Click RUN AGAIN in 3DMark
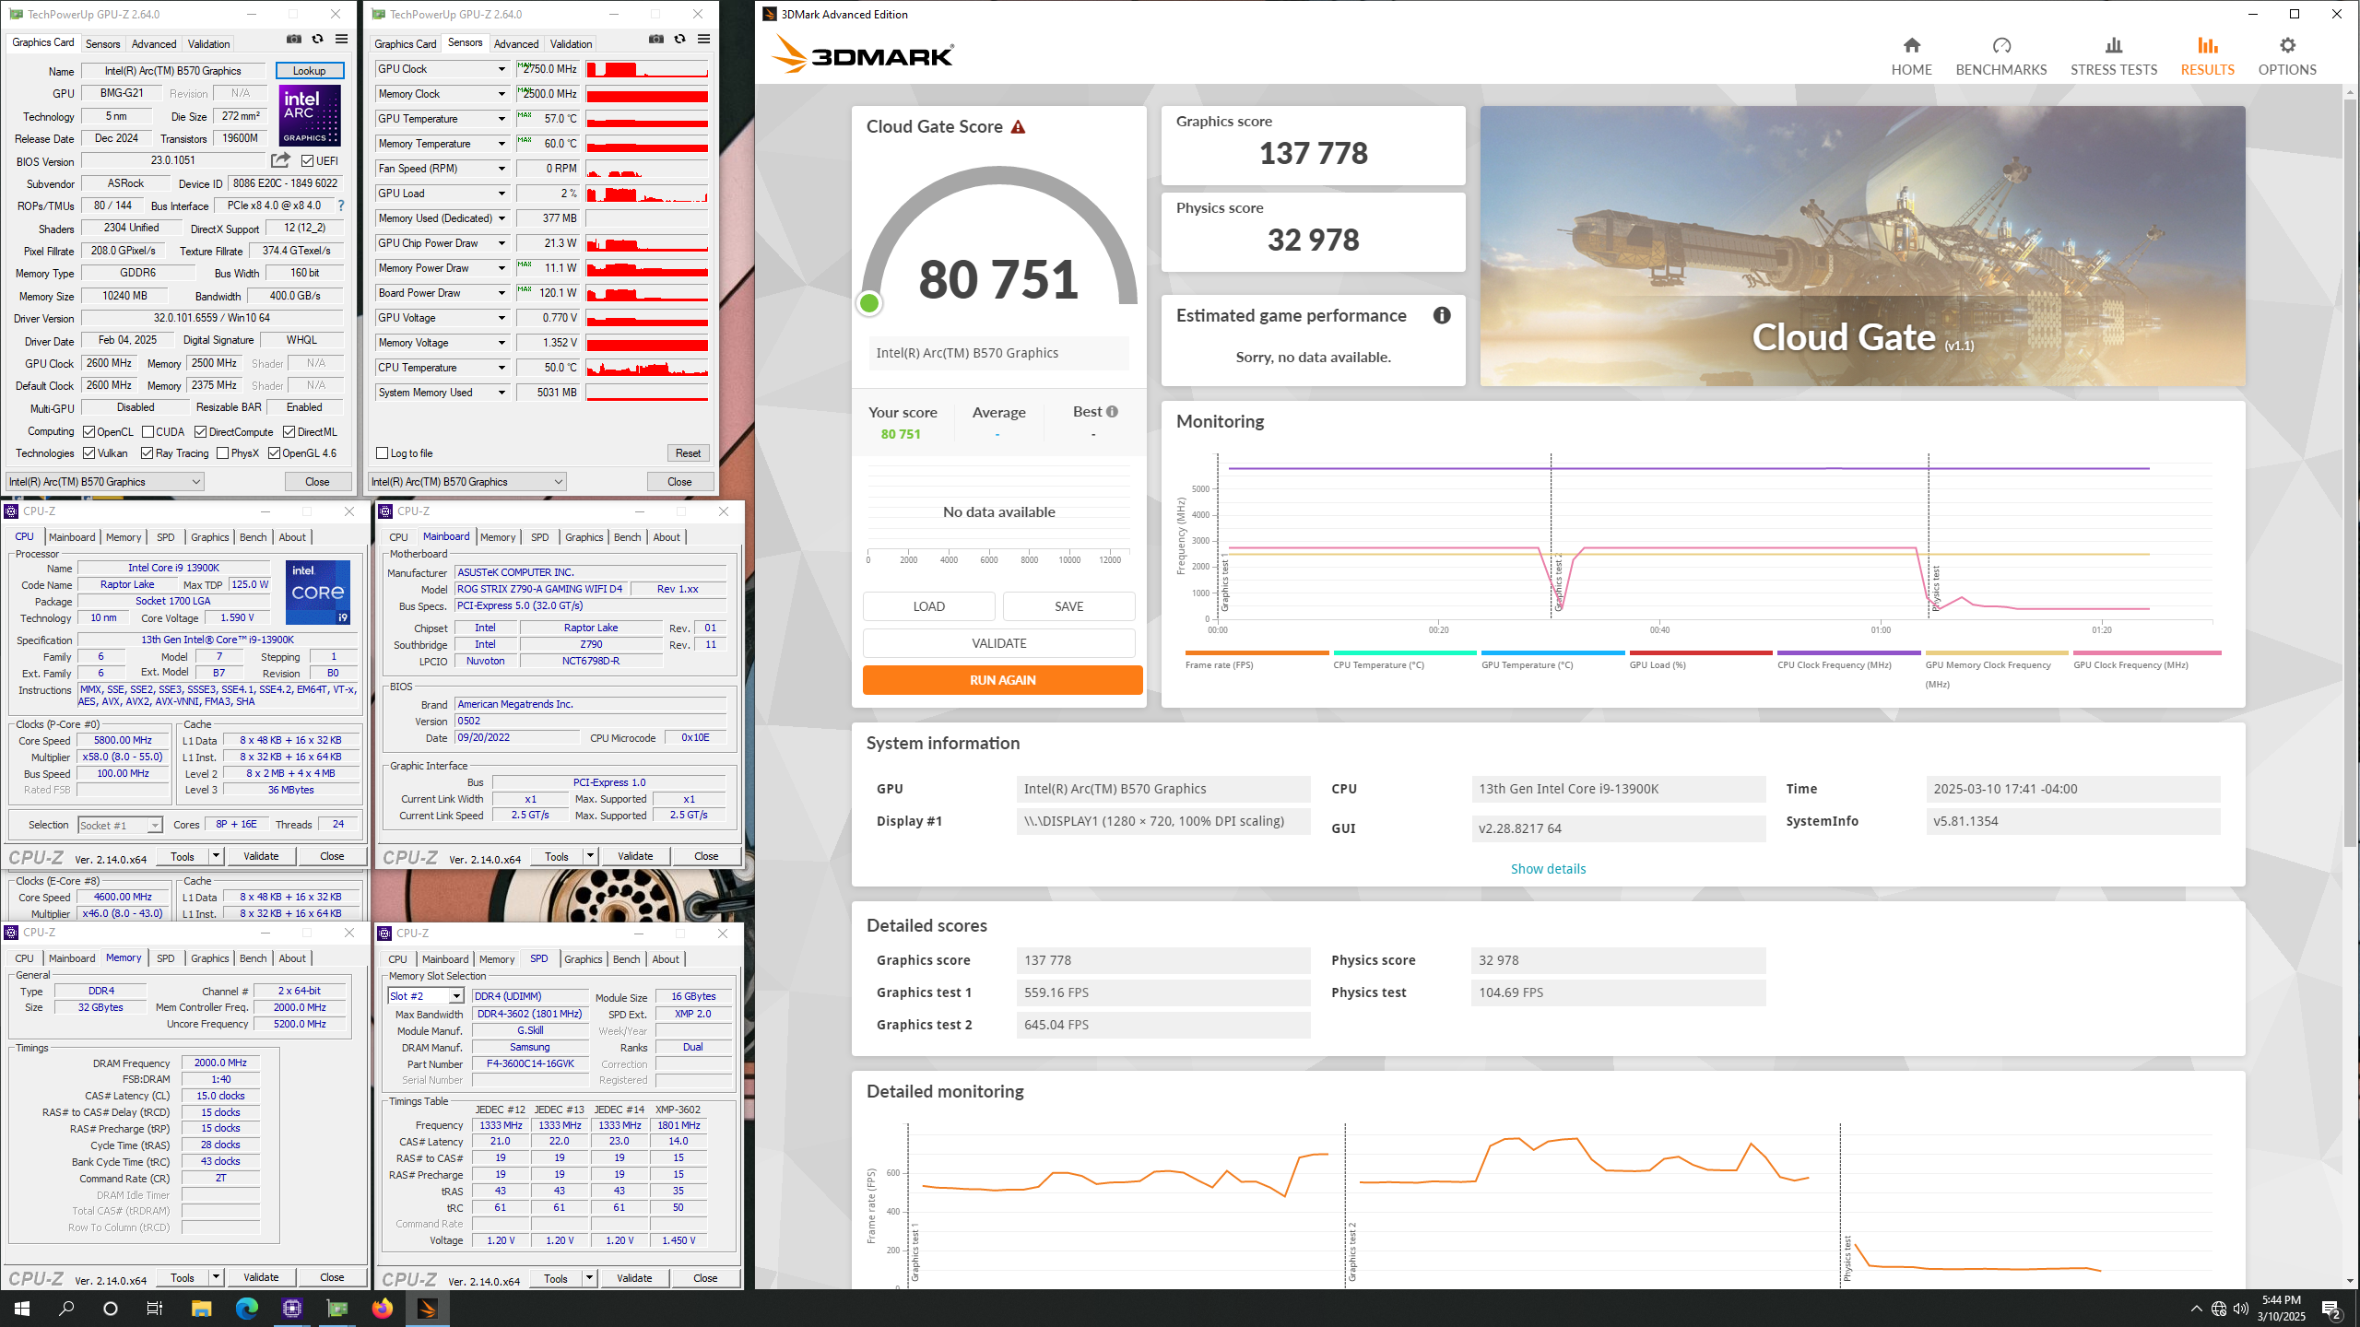 coord(1002,680)
